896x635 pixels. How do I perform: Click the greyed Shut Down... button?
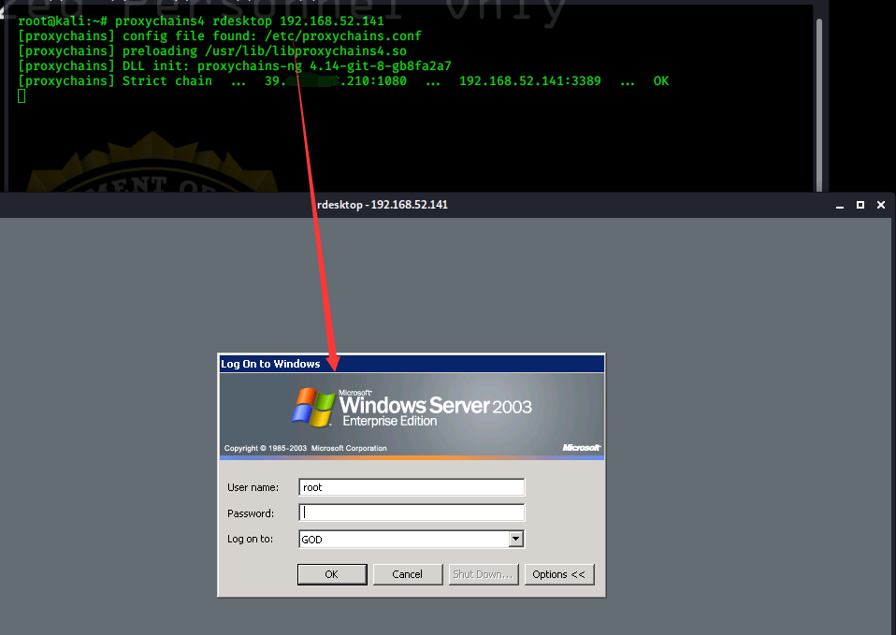coord(484,574)
